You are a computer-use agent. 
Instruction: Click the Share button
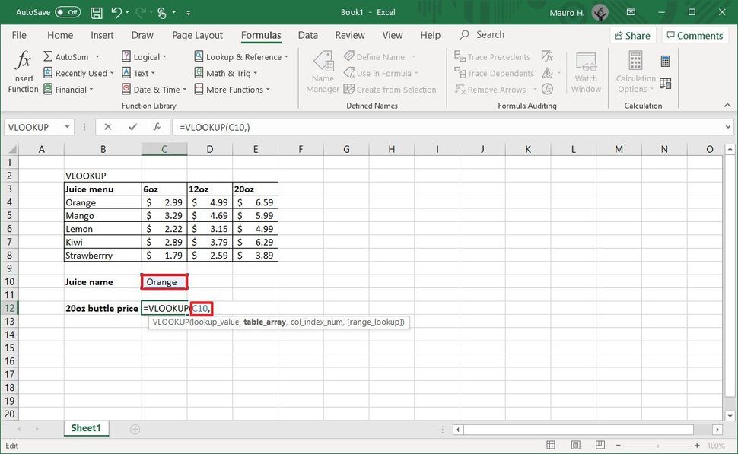tap(632, 35)
